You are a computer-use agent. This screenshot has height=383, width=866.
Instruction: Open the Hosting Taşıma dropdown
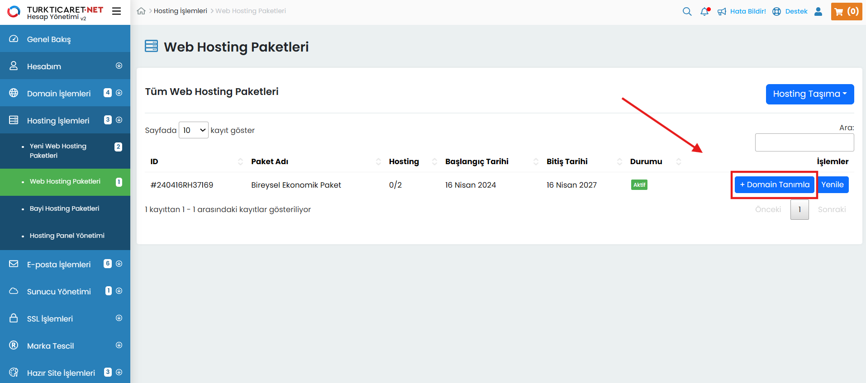809,94
